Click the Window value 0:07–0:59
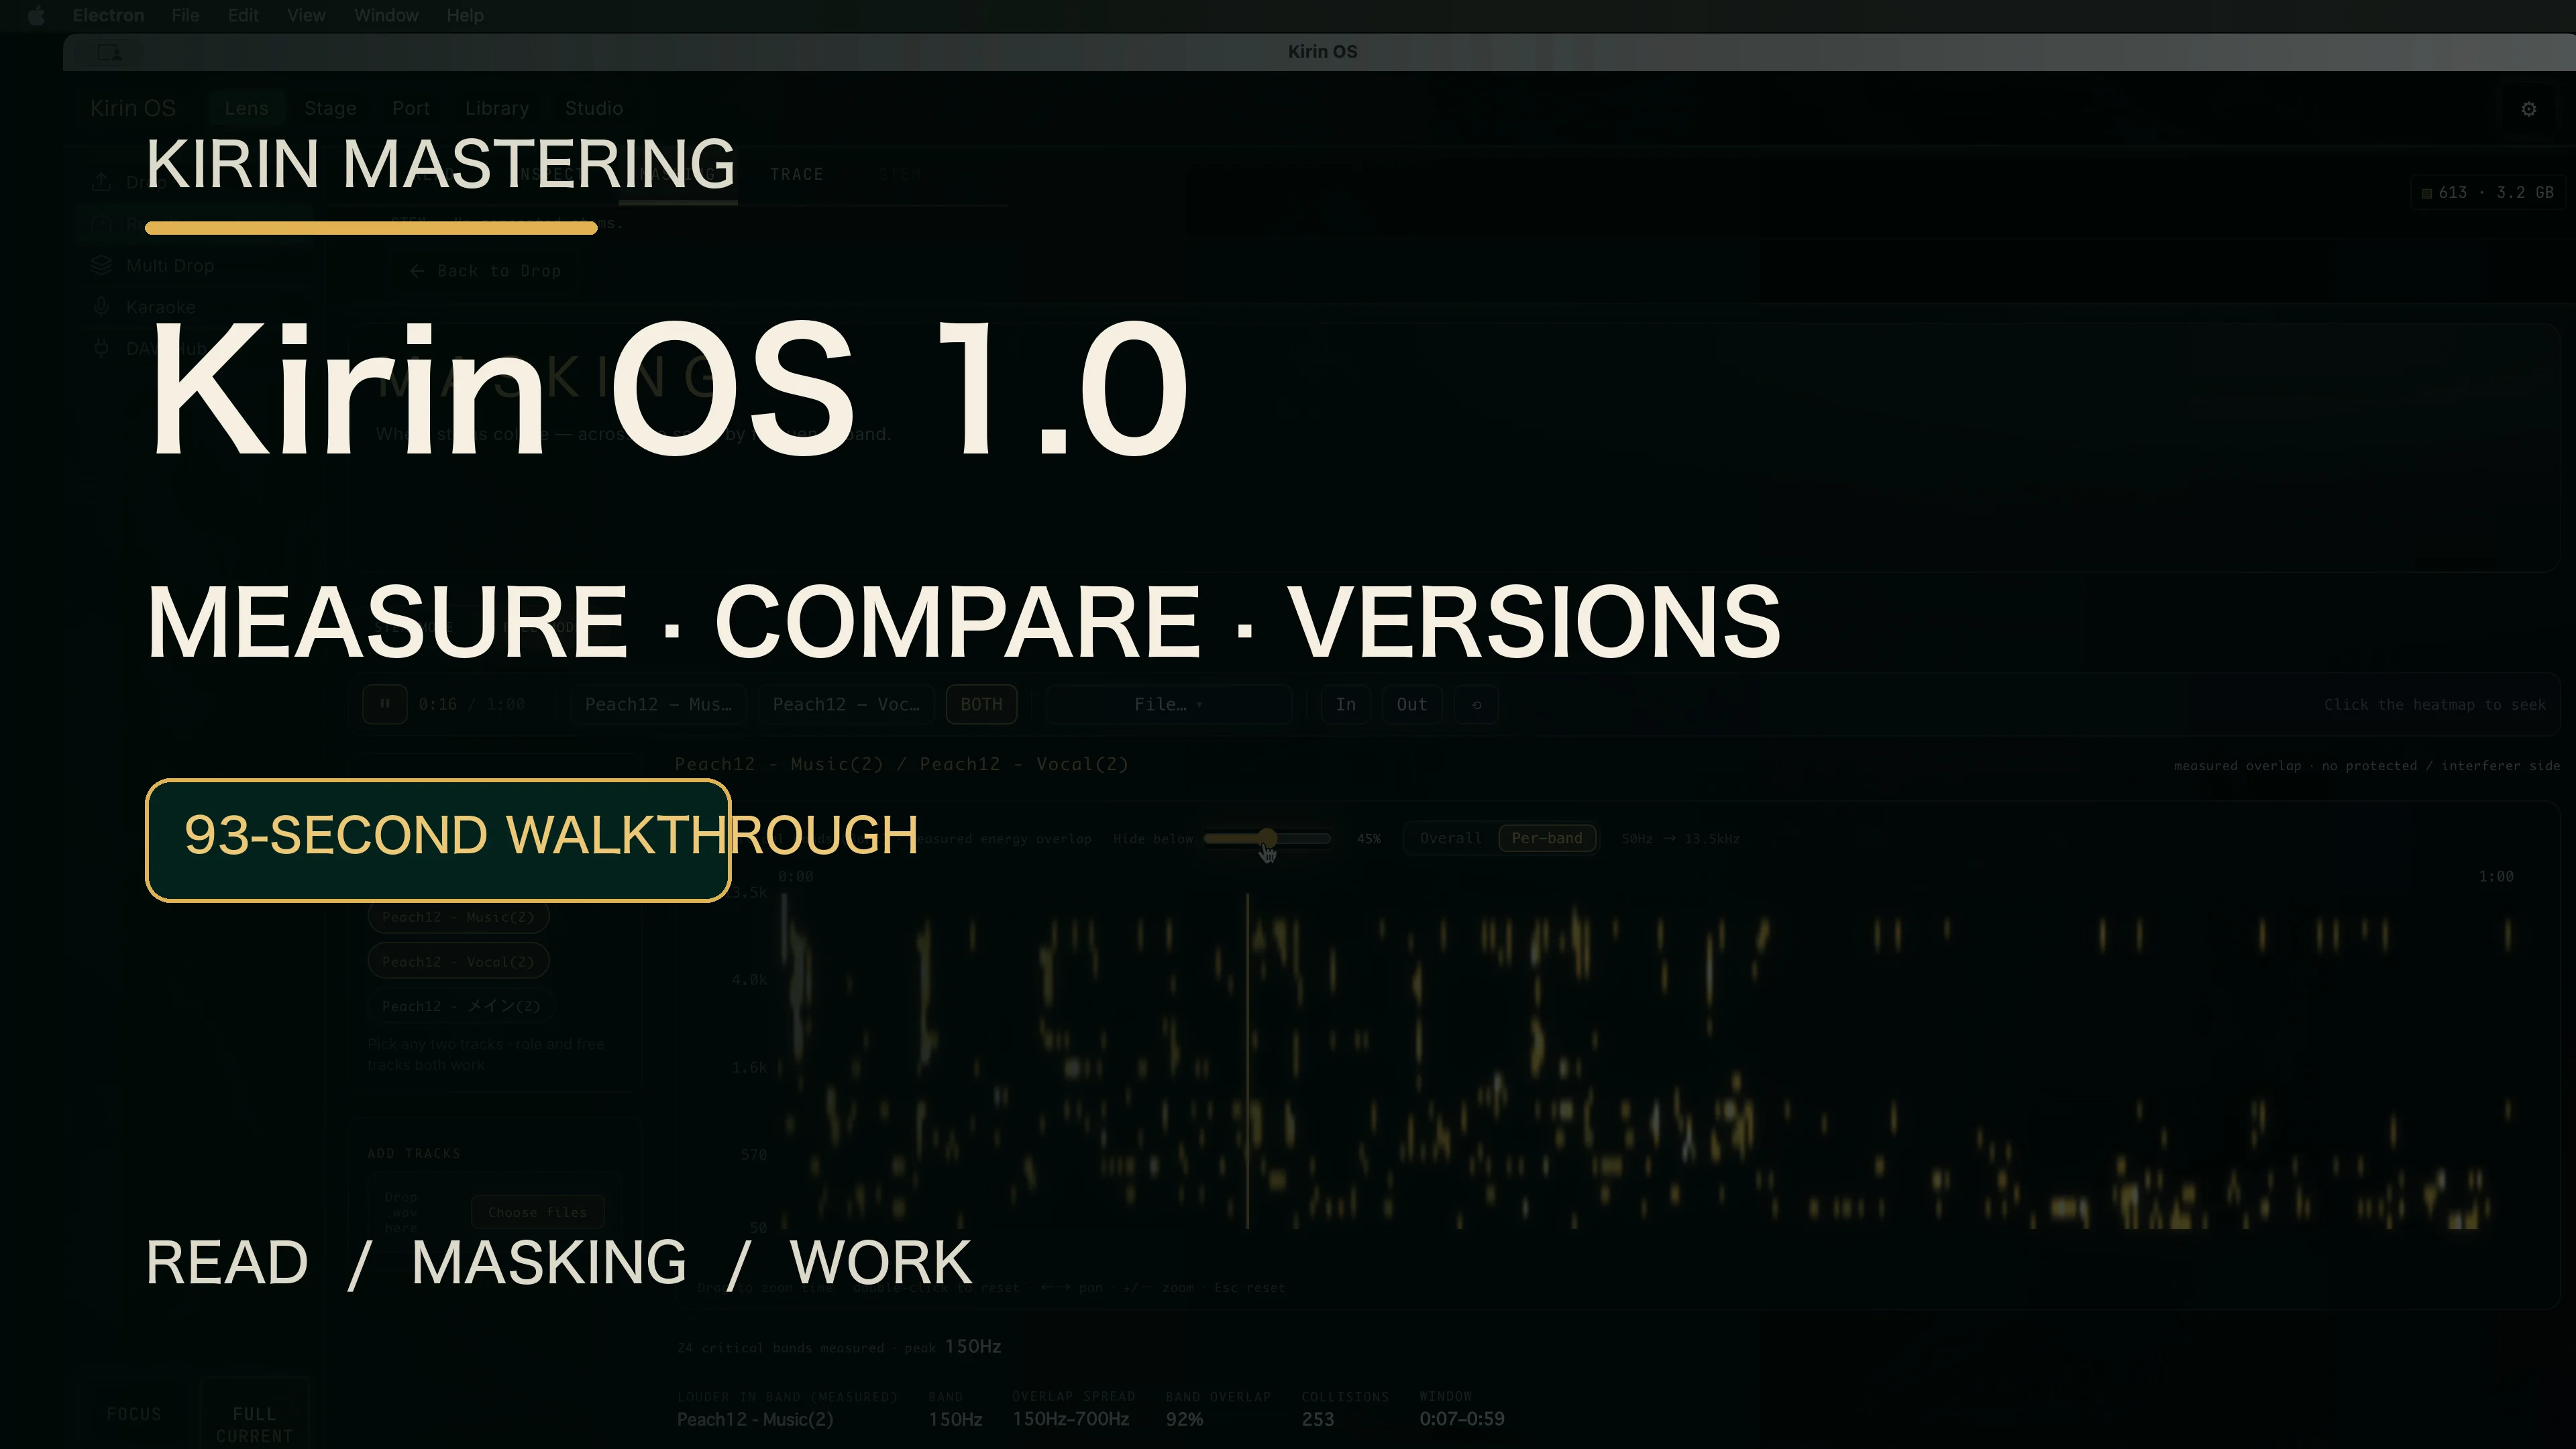This screenshot has height=1449, width=2576. (1461, 1419)
